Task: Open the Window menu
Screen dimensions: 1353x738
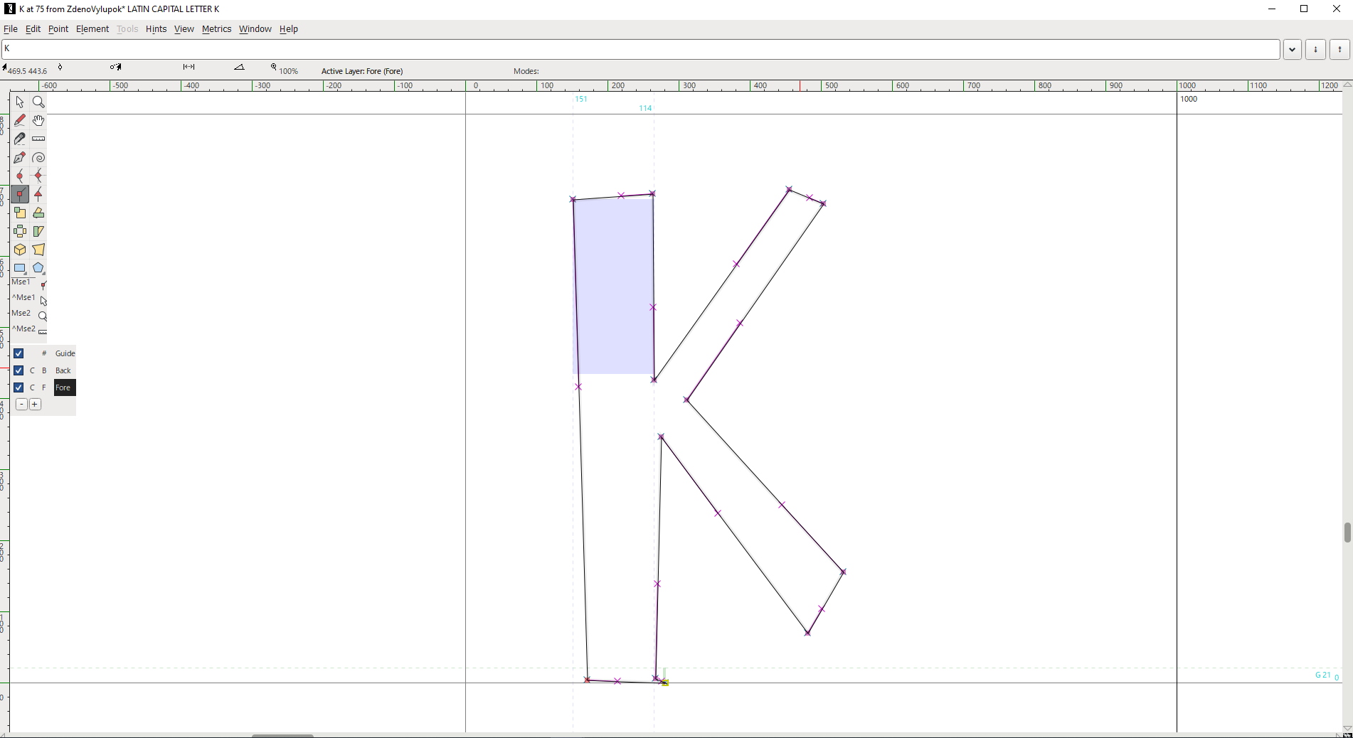Action: [x=255, y=29]
